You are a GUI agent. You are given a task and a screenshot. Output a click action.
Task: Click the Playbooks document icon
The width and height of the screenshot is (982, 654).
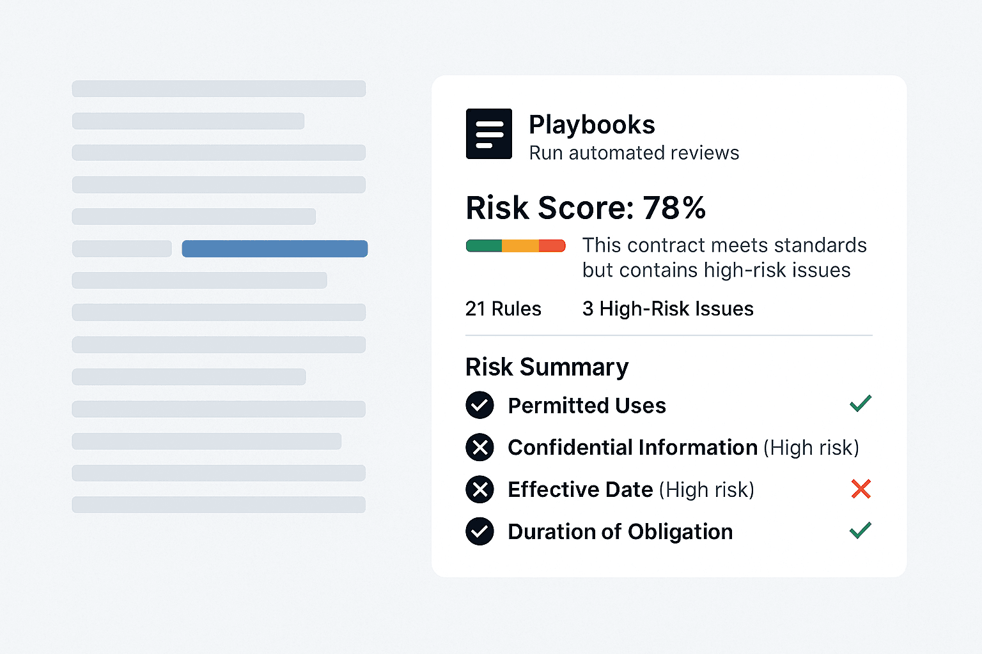click(489, 133)
